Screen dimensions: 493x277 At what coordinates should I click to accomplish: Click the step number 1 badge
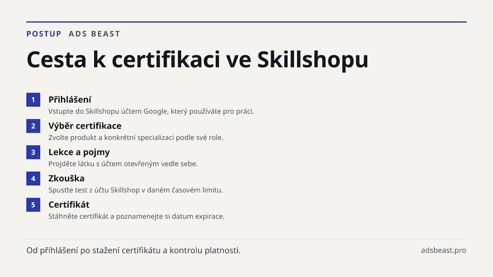(x=33, y=100)
